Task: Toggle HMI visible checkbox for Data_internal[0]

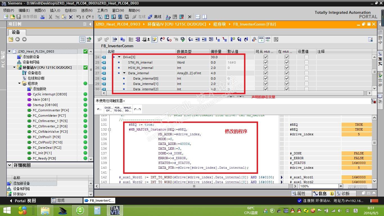Action: click(287, 78)
